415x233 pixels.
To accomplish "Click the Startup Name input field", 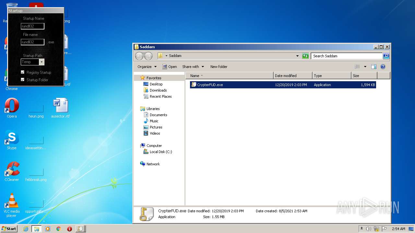I will 32,26.
